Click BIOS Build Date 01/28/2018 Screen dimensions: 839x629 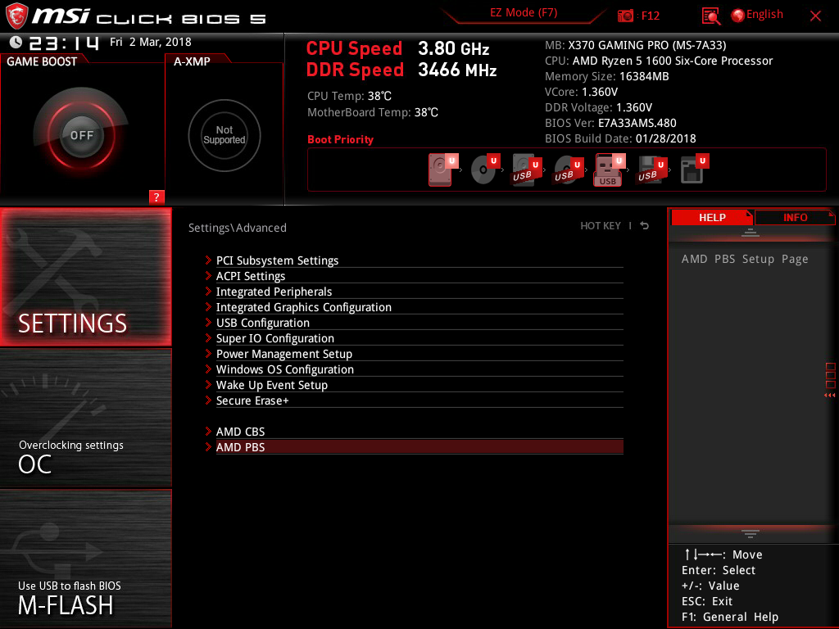pos(620,138)
